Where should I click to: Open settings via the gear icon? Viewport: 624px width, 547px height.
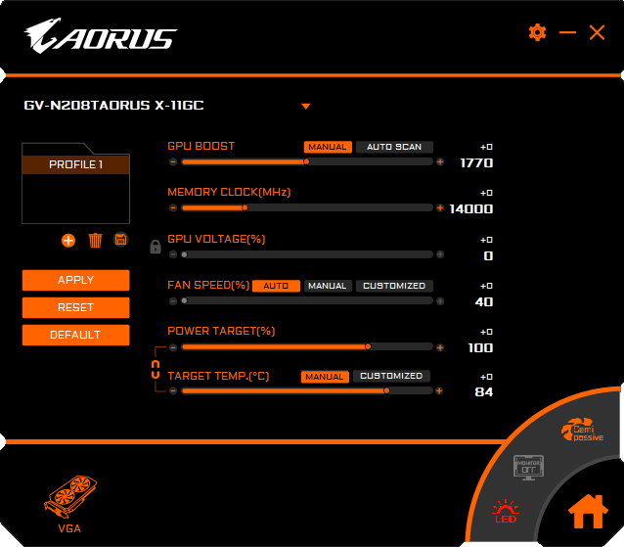(x=537, y=32)
